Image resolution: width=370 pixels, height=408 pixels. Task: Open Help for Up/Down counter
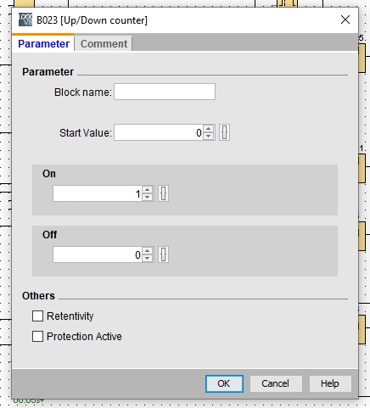(330, 383)
